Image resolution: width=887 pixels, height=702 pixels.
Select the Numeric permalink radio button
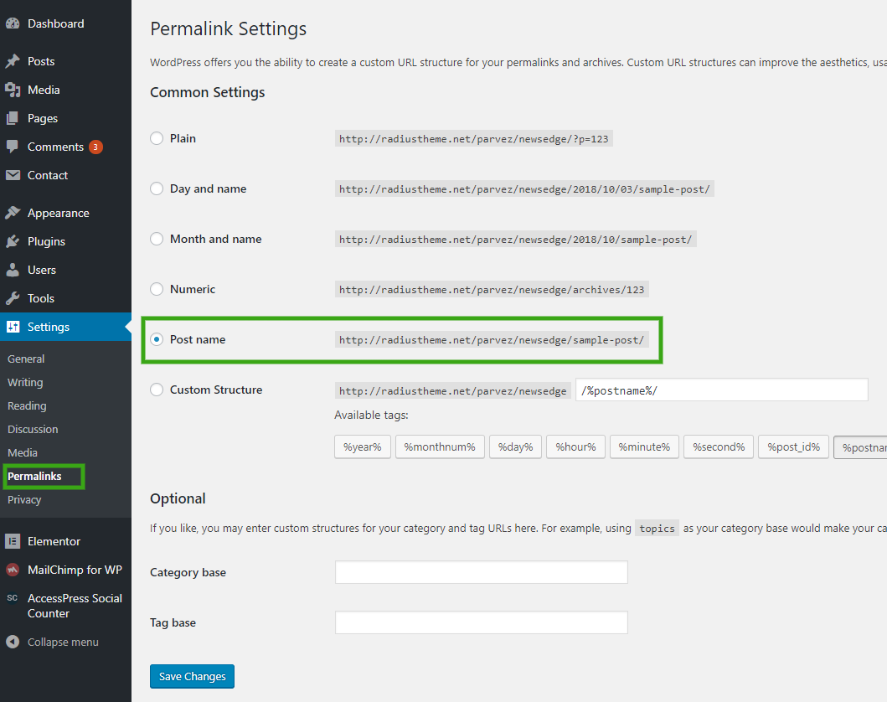click(157, 289)
